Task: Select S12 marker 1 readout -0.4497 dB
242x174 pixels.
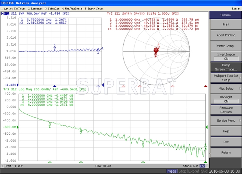Action: click(x=64, y=95)
